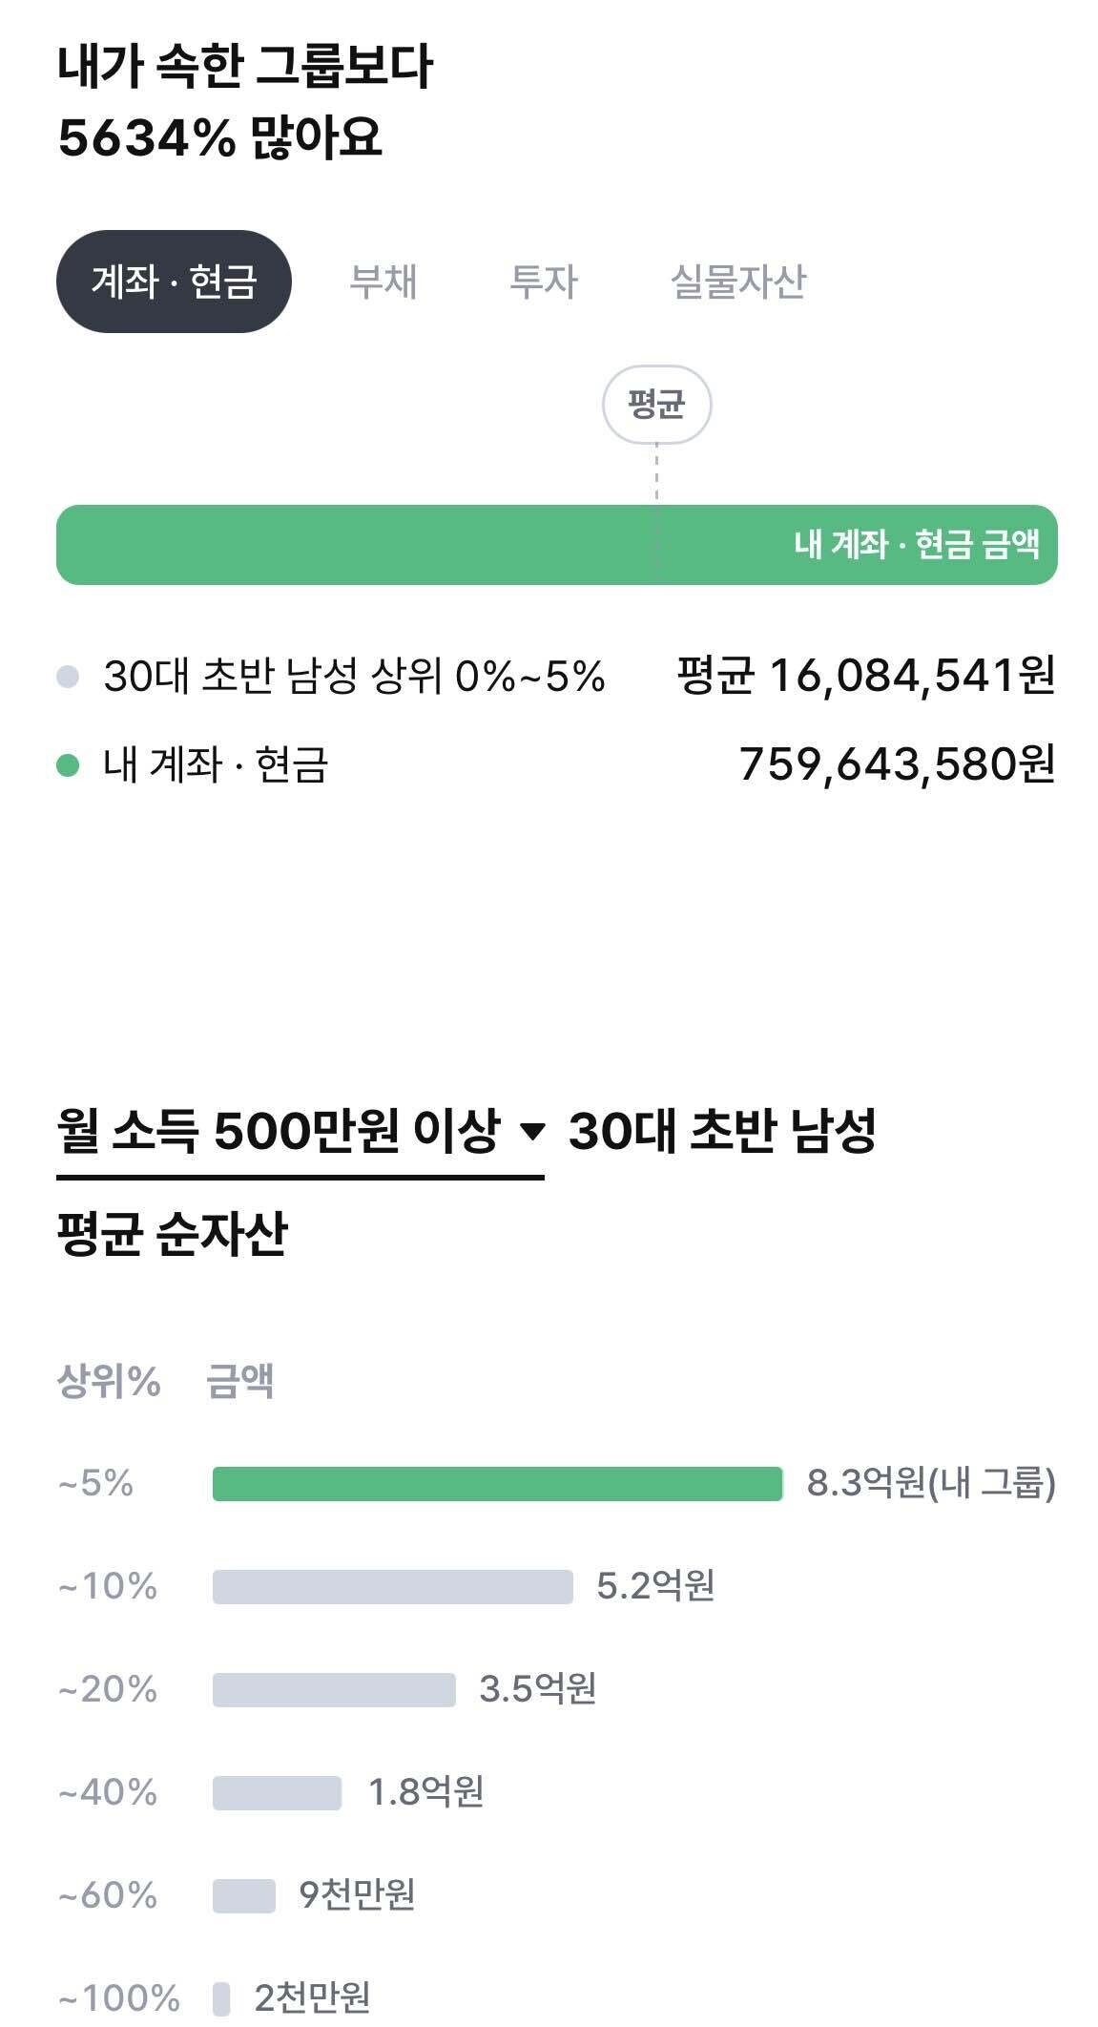Click the ~20% gray bar
The image size is (1098, 2027).
point(334,1688)
